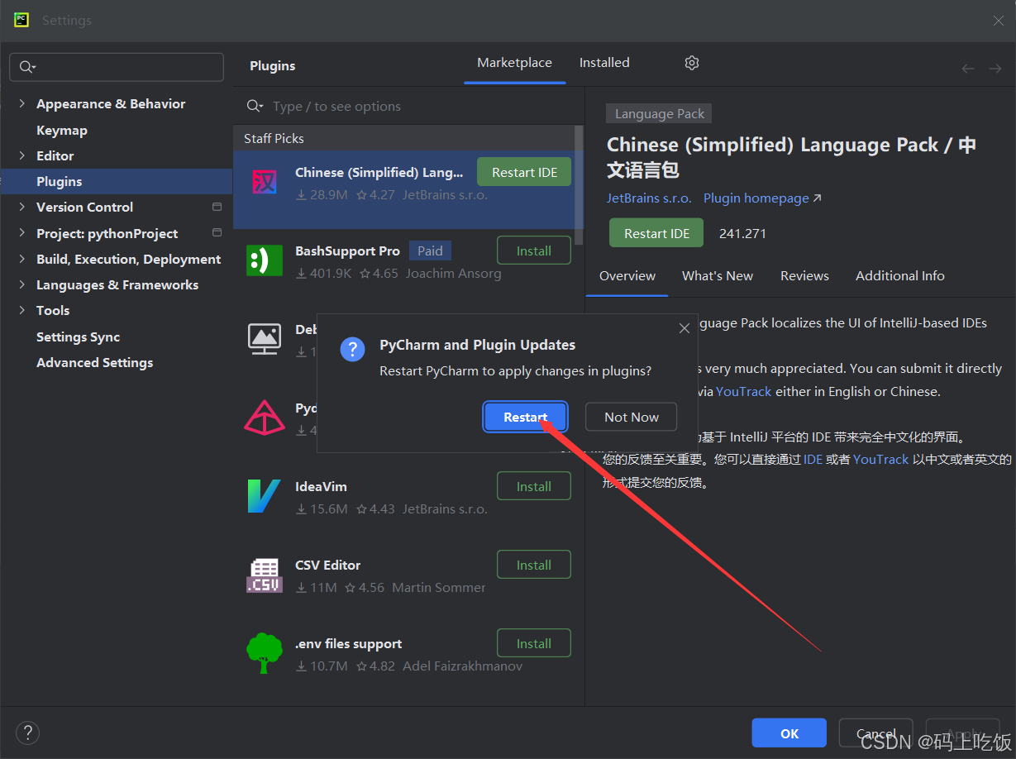Open the Overview tab

click(x=627, y=276)
